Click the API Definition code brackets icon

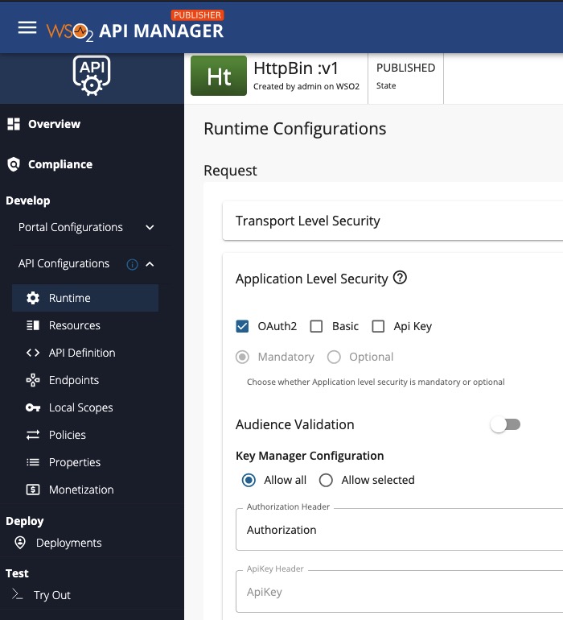(x=33, y=353)
